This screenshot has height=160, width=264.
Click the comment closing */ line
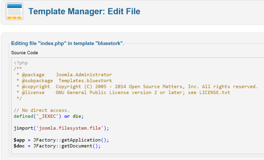pyautogui.click(x=19, y=98)
